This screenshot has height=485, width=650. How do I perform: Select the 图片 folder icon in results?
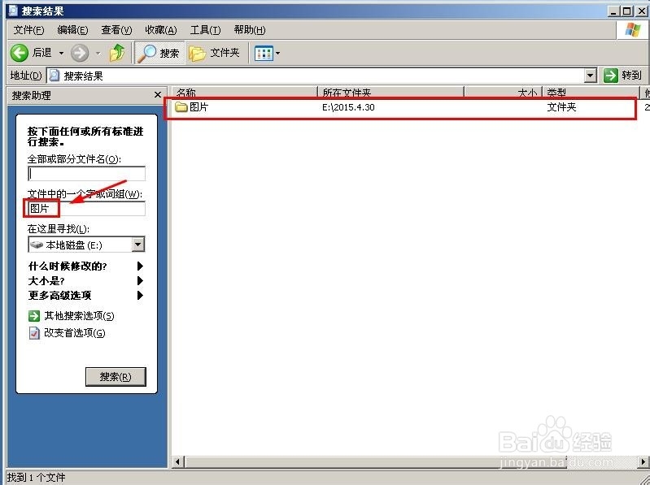coord(181,107)
